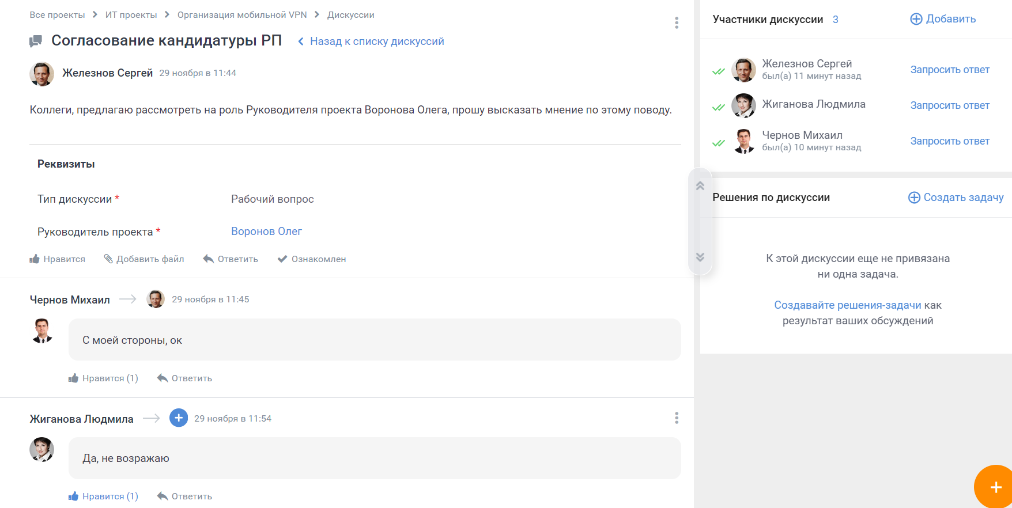Click the blue plus recipient icon
This screenshot has width=1012, height=508.
179,418
